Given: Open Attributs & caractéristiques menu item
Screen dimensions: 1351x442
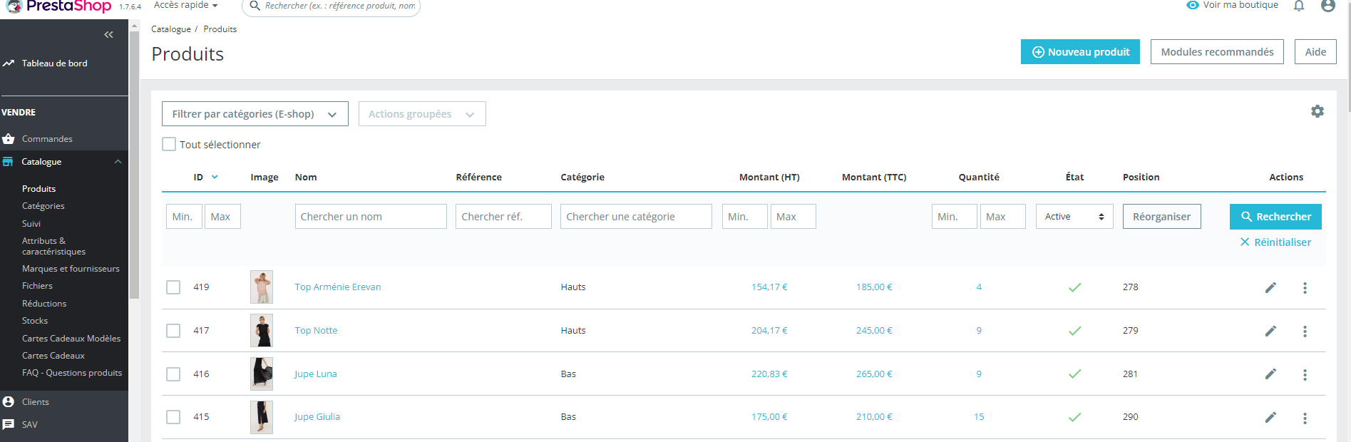Looking at the screenshot, I should click(53, 246).
